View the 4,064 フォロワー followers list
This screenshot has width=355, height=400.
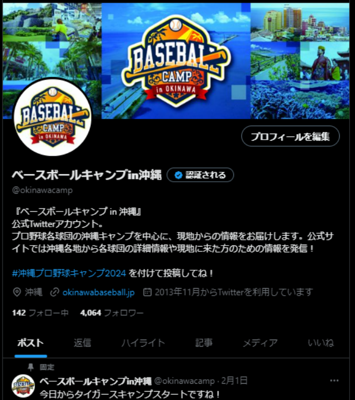112,313
